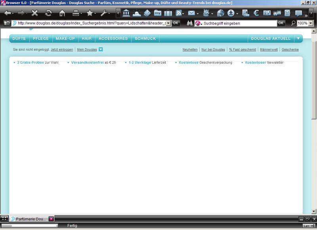Open settings with the wrench icon
Viewport: 317px width, 230px height.
point(104,13)
